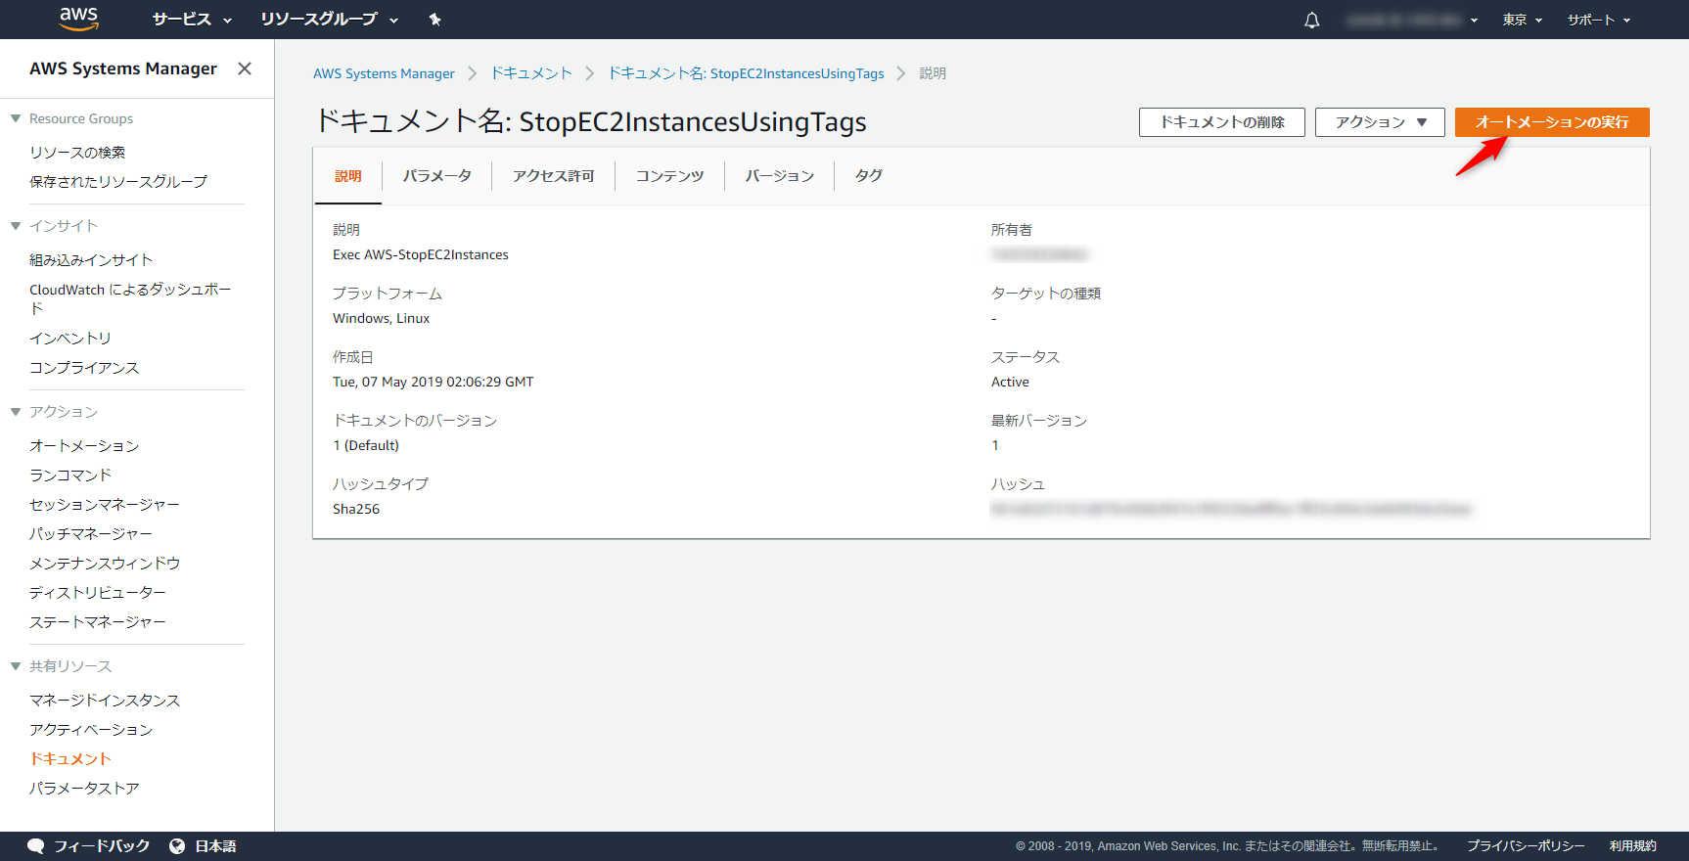Click the 日本語 language selector
Image resolution: width=1689 pixels, height=861 pixels.
(x=215, y=846)
